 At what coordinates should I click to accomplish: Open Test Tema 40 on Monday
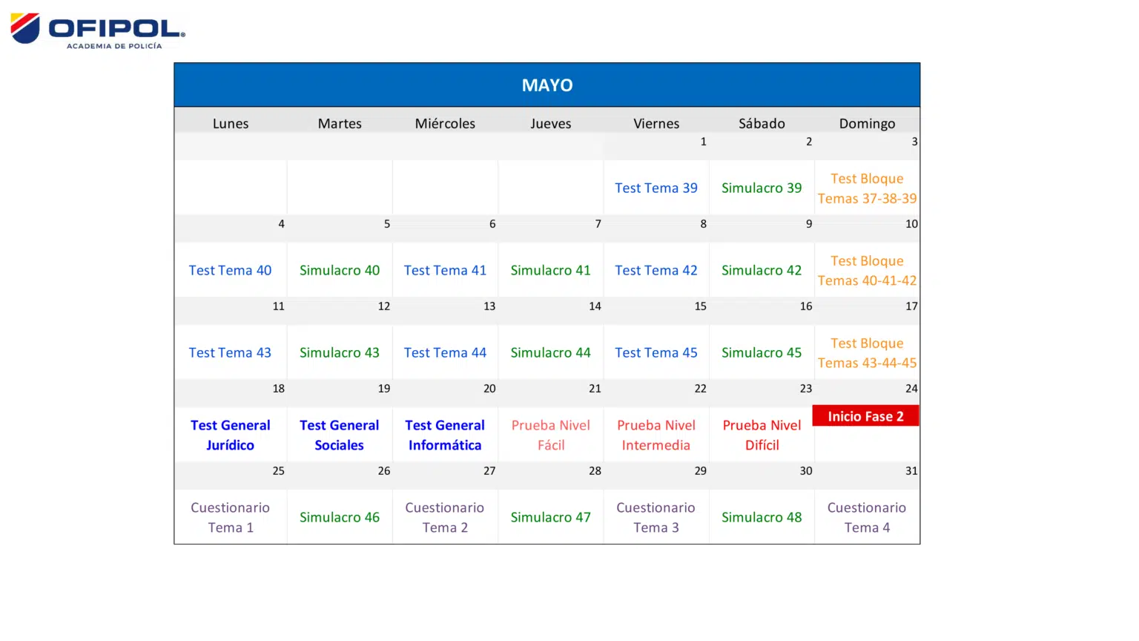pyautogui.click(x=230, y=270)
